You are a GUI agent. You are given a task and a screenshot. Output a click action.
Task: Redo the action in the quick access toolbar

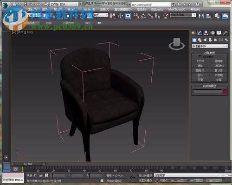38,5
